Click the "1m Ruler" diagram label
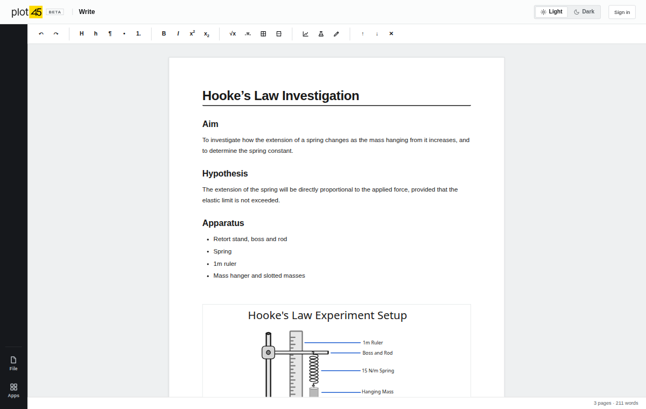The image size is (646, 409). click(373, 343)
